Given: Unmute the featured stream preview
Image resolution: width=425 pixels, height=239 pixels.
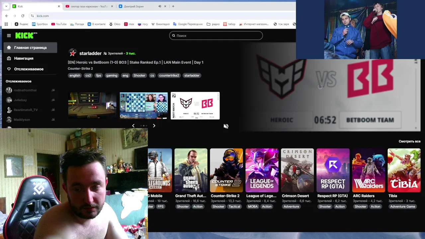Looking at the screenshot, I should point(226,126).
